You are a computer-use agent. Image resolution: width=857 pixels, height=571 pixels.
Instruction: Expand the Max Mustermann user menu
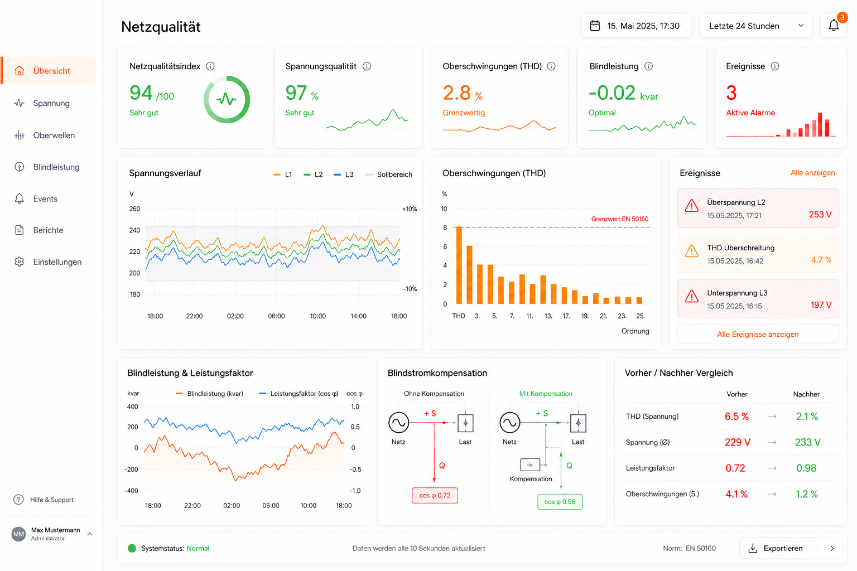point(90,534)
